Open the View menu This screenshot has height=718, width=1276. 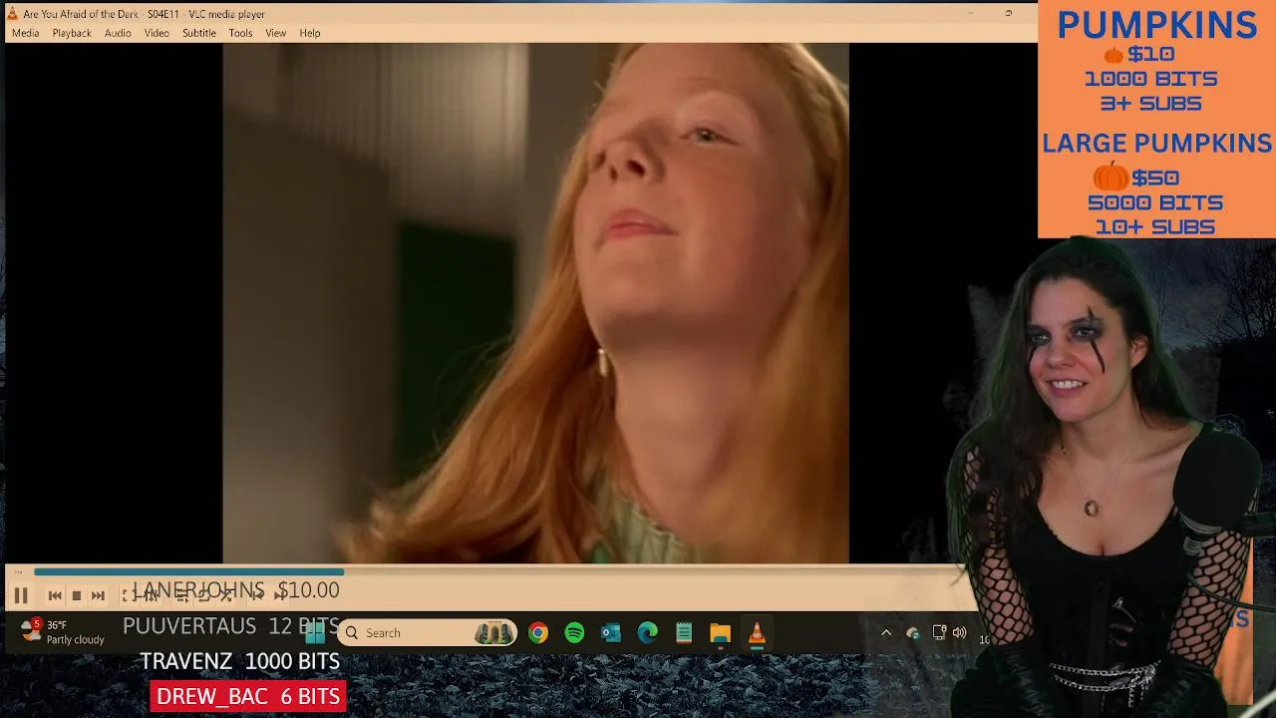click(275, 33)
